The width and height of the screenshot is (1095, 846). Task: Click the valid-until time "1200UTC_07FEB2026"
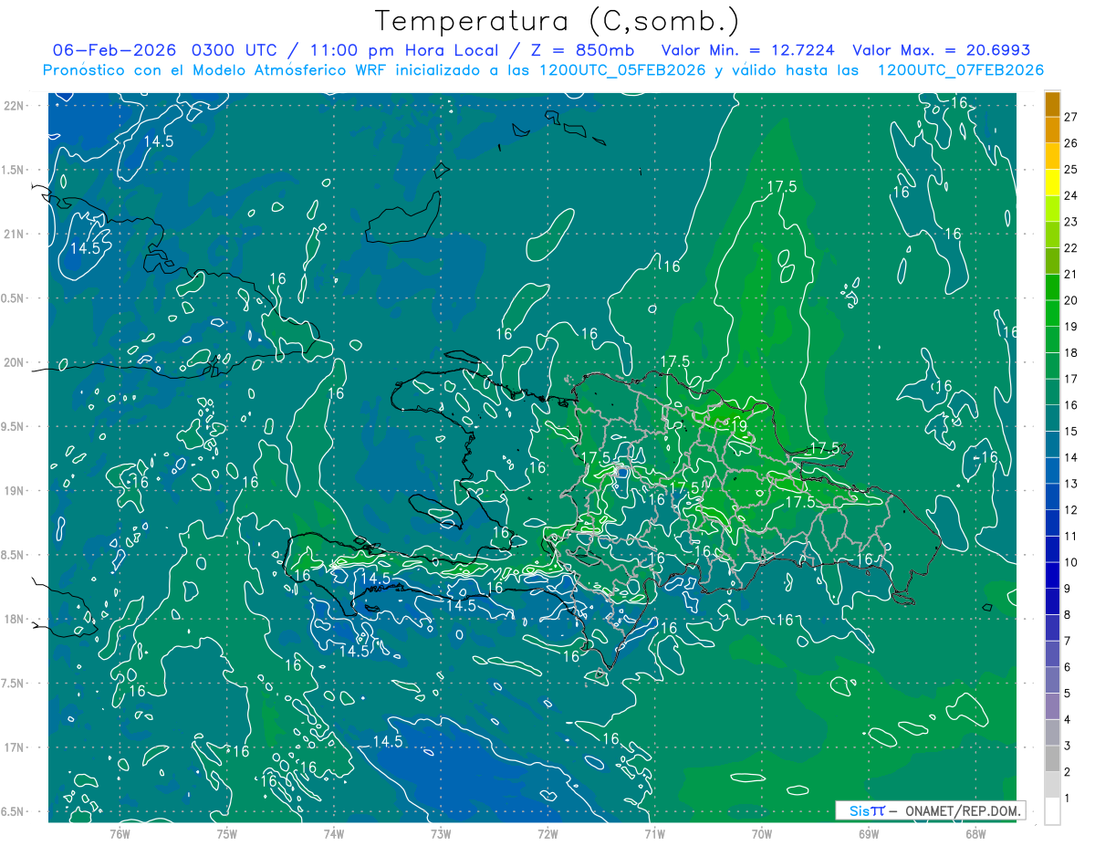click(959, 70)
